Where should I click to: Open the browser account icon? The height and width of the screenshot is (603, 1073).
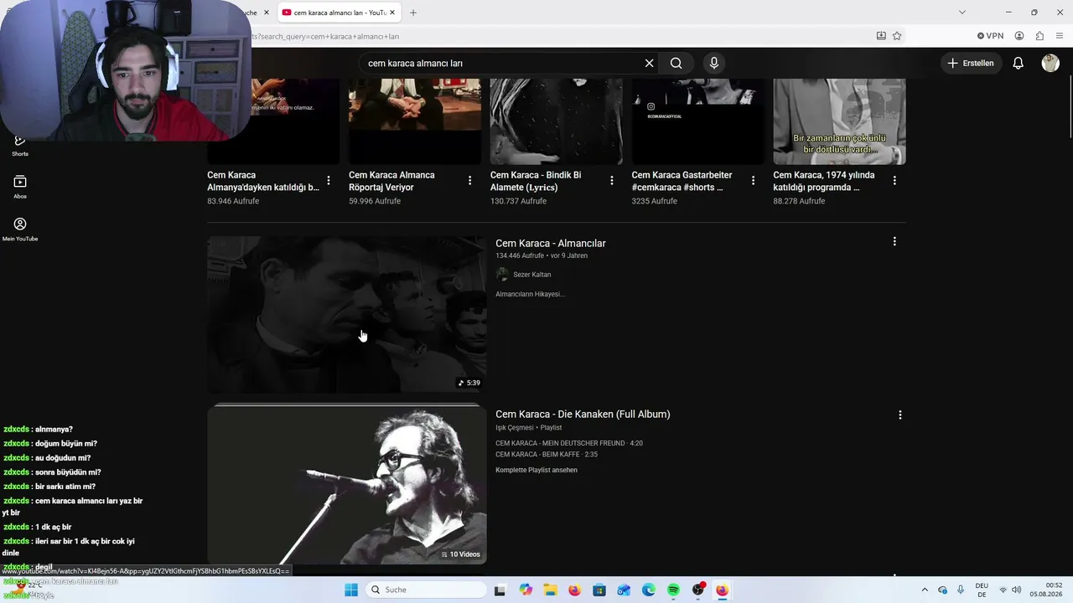[1019, 36]
